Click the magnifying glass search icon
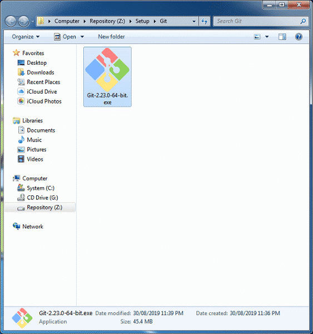Viewport: 313px width, 334px height. pos(303,21)
